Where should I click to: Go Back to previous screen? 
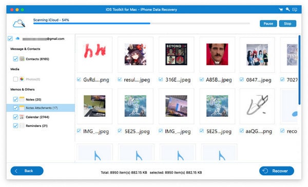pyautogui.click(x=27, y=171)
